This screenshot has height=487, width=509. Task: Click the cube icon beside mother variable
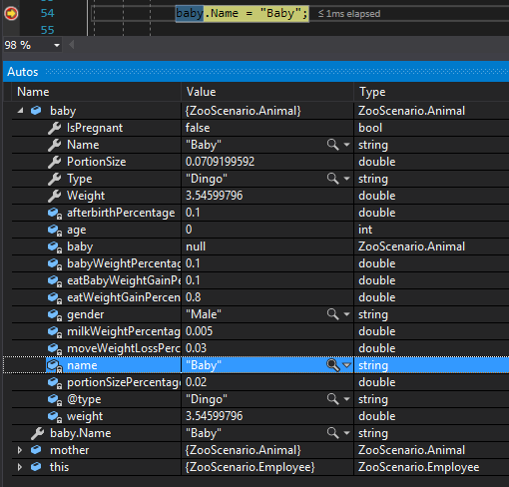click(x=36, y=450)
